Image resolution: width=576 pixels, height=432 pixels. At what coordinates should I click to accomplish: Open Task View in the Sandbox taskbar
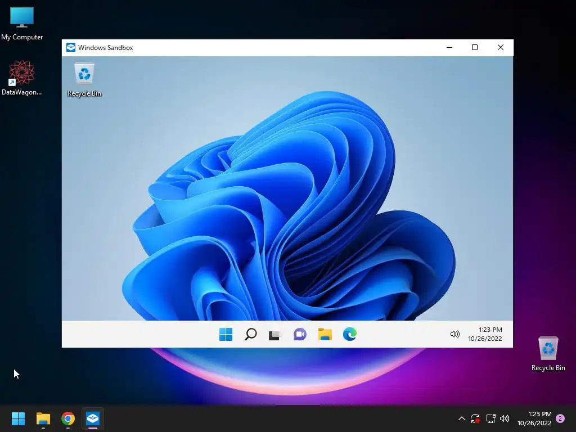[x=274, y=335]
